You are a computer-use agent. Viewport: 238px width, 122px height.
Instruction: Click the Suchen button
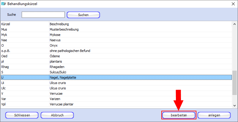83,15
